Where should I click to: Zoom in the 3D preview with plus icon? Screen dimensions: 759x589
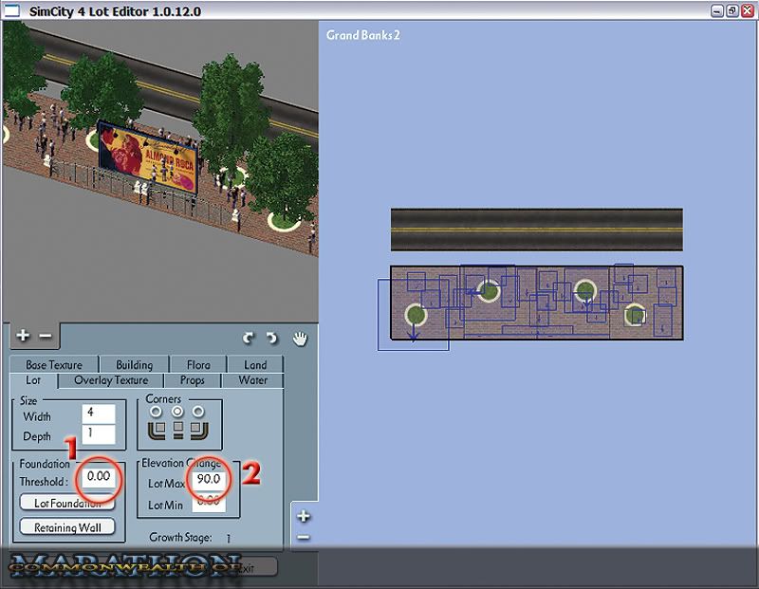click(23, 336)
